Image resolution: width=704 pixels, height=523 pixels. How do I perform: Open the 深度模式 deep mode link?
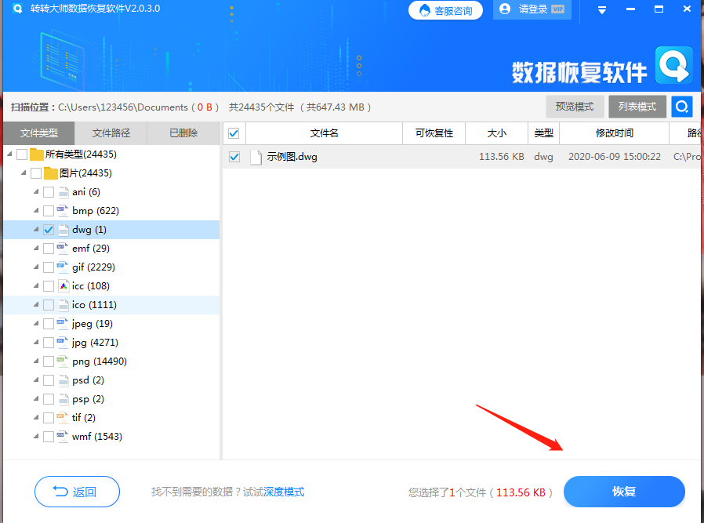pyautogui.click(x=284, y=492)
